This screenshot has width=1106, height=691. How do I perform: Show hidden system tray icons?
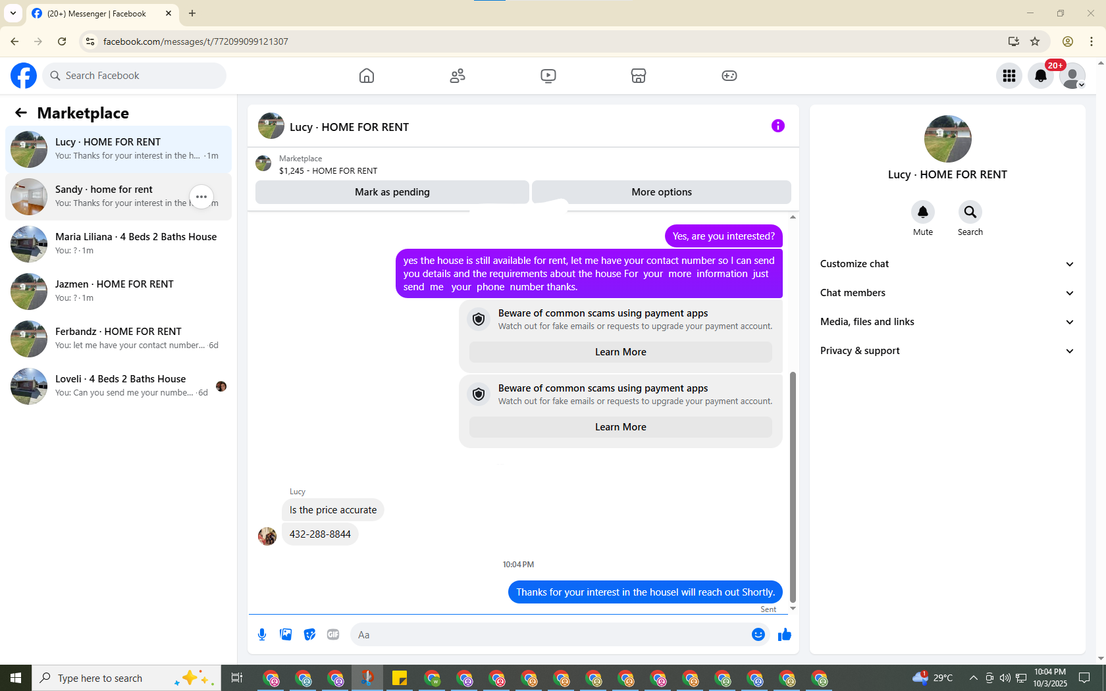[x=973, y=678]
